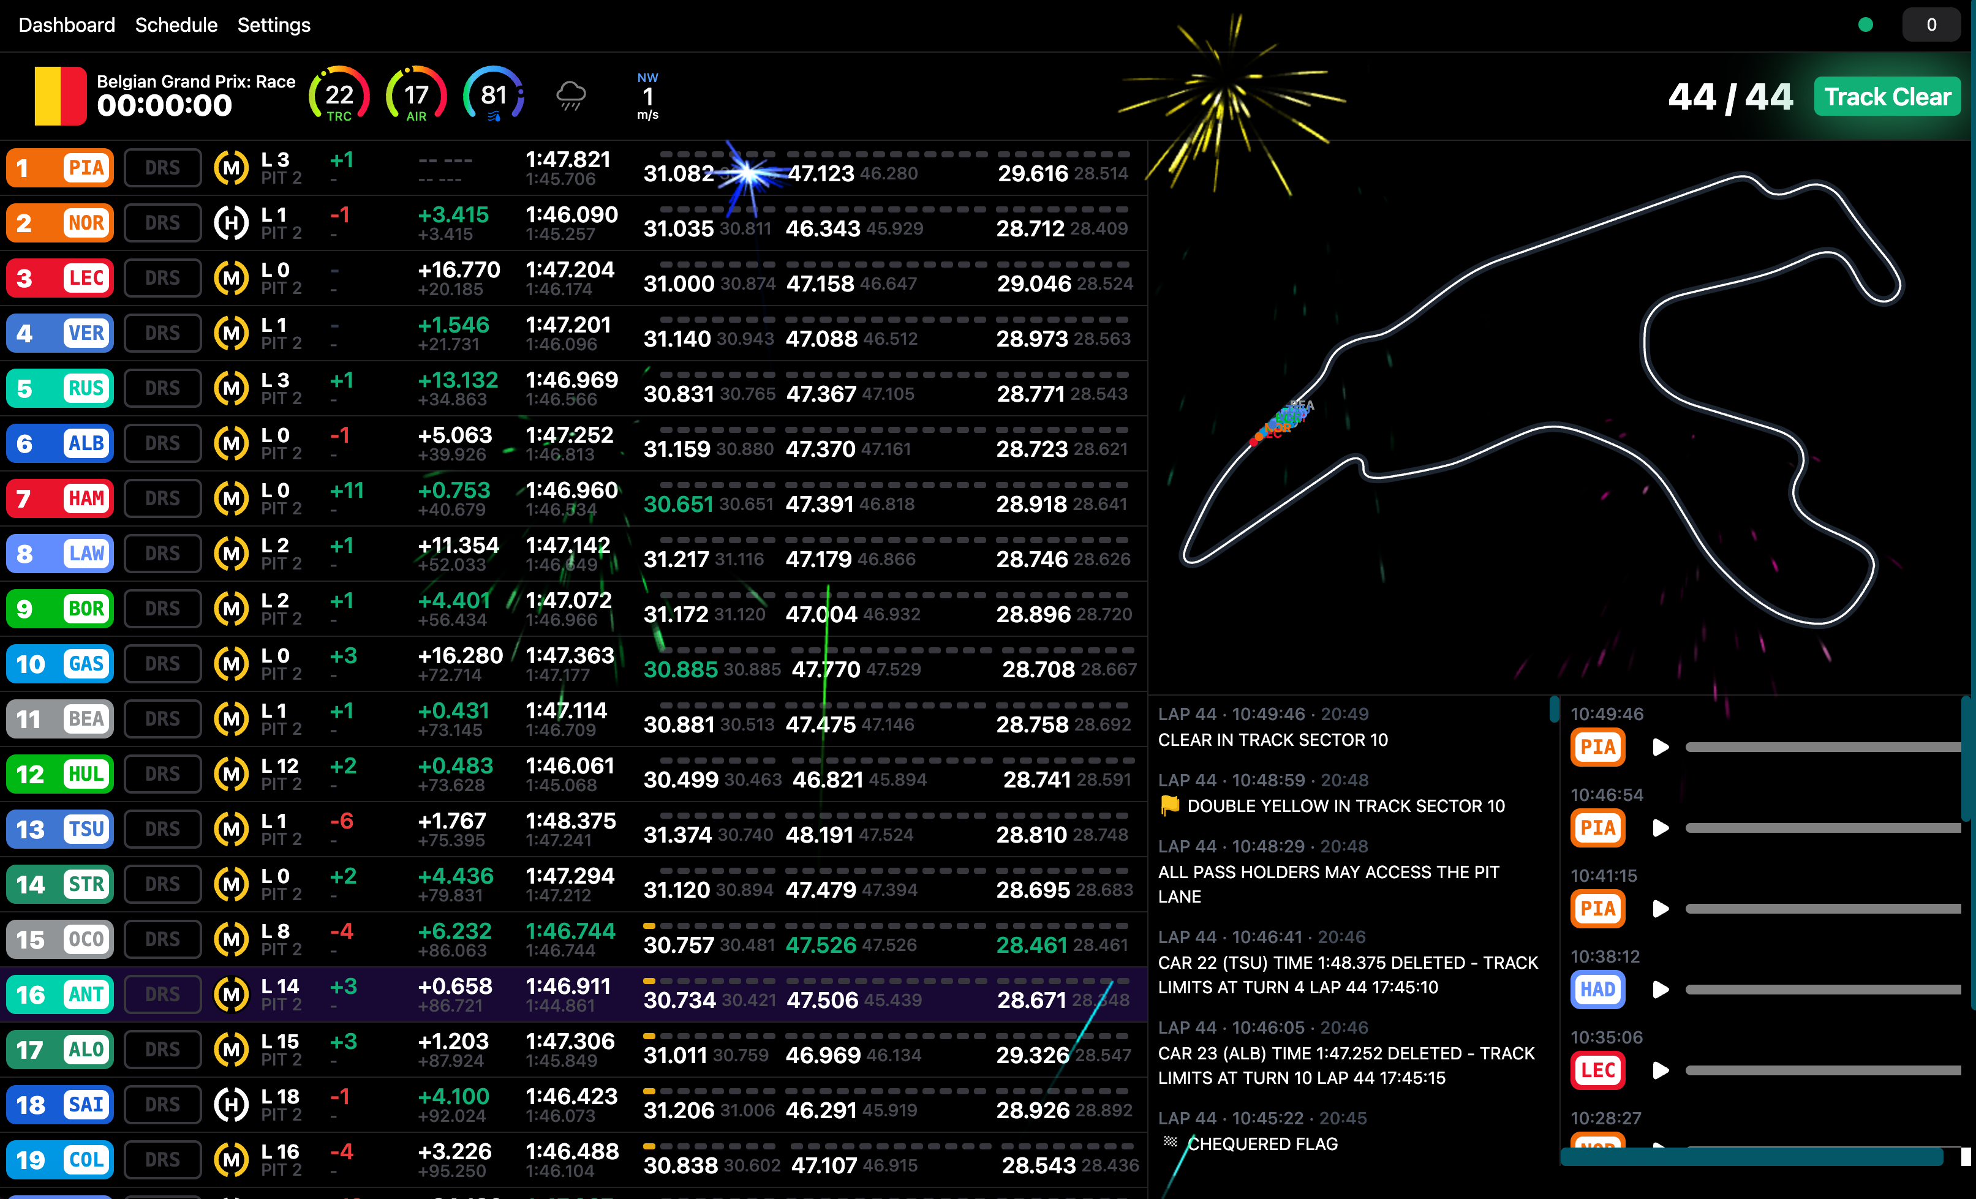The height and width of the screenshot is (1199, 1976).
Task: Click the PIA badge on the 10:46:54 radio
Action: pyautogui.click(x=1597, y=828)
